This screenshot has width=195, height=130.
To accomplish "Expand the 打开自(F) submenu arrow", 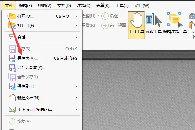I will tap(76, 26).
